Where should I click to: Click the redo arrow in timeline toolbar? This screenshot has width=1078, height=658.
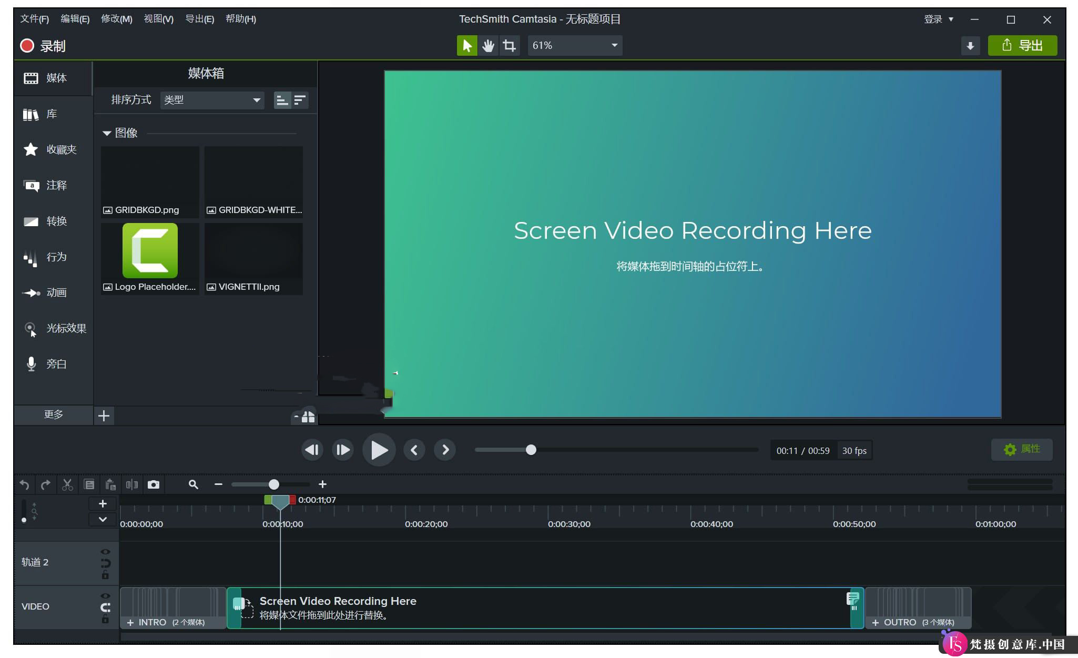pos(46,484)
